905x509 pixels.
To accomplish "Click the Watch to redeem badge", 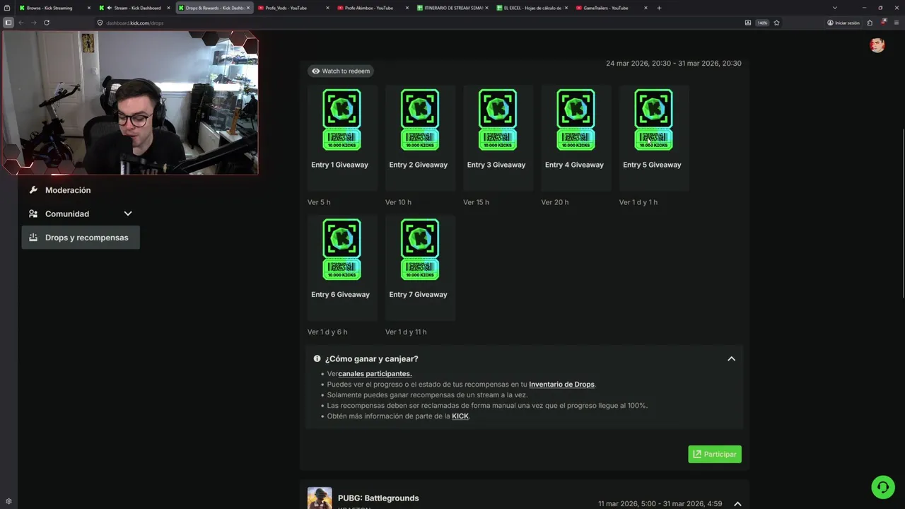I will [341, 71].
